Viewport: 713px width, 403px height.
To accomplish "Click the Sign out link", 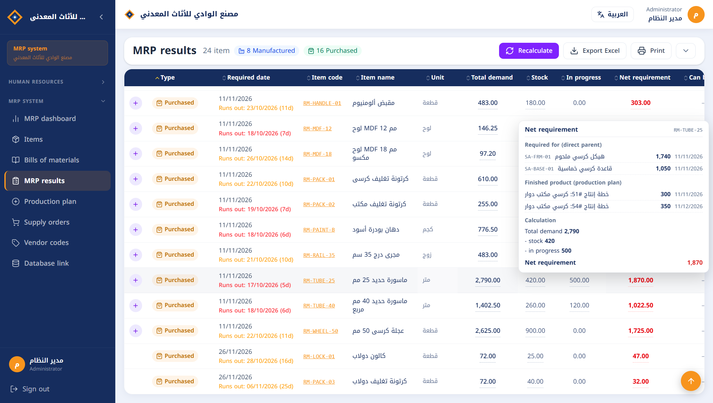I will point(30,389).
